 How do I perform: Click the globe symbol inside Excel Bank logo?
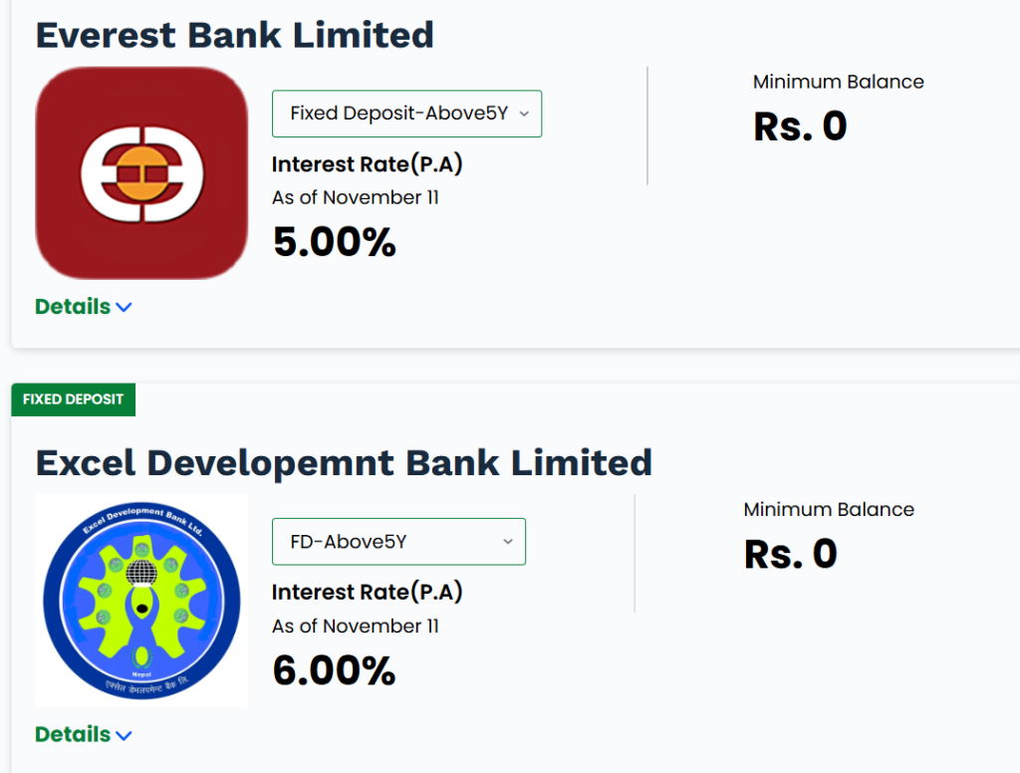(x=141, y=570)
